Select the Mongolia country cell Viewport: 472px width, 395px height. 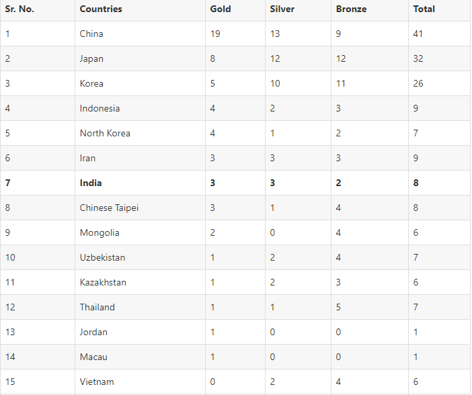100,232
